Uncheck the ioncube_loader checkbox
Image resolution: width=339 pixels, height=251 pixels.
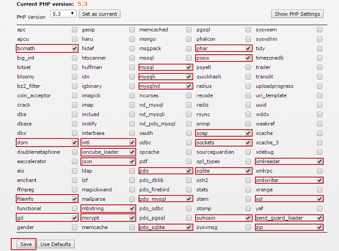(132, 152)
